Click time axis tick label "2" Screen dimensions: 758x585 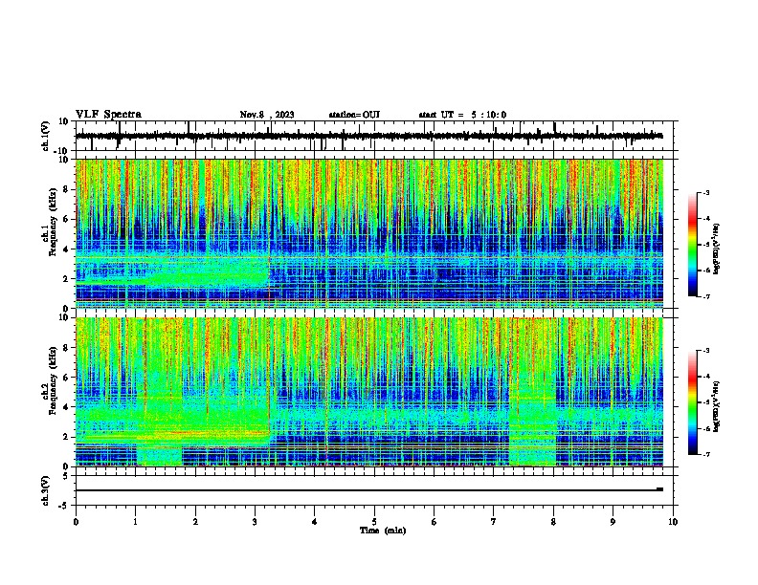[195, 522]
